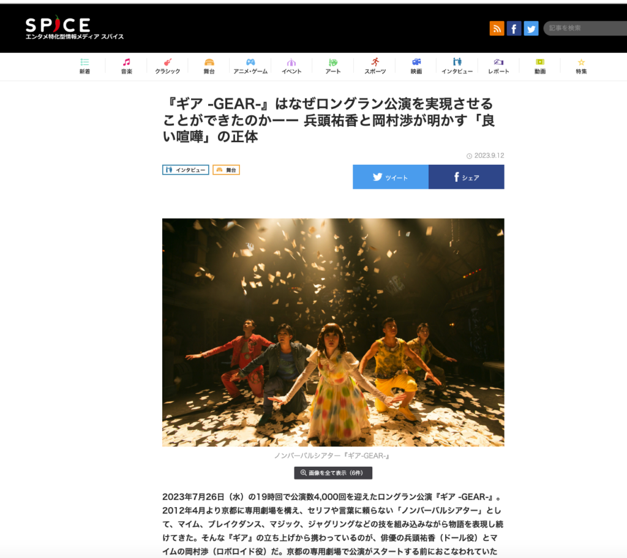Open the 舞台 stage category
Image resolution: width=627 pixels, height=558 pixels.
click(209, 66)
